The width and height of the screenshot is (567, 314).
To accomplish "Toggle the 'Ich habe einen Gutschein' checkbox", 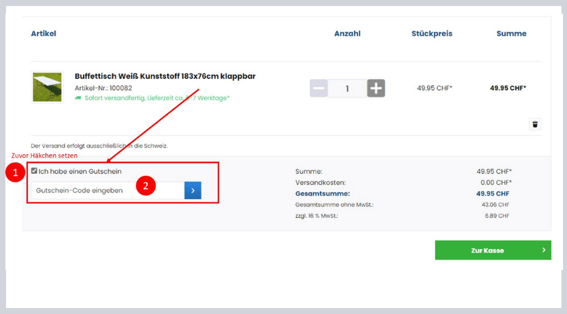I will pyautogui.click(x=34, y=171).
